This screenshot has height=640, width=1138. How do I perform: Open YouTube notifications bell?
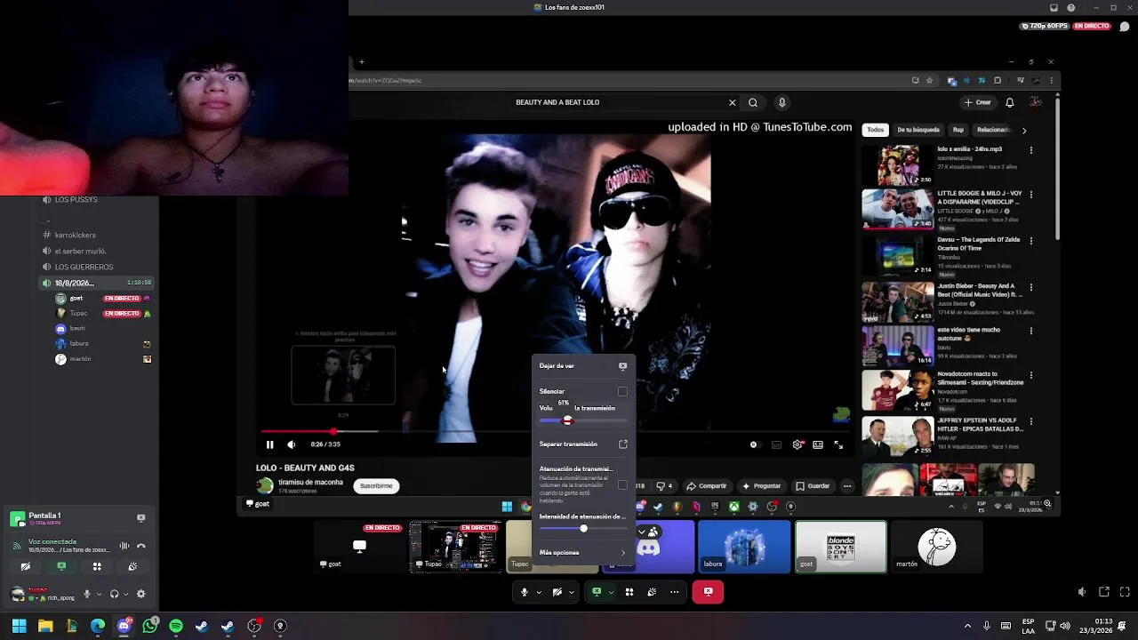click(1010, 102)
